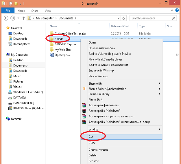
Task: Click the WinRAR icon beside 'Архивирай файловете...'
Action: [x=84, y=105]
